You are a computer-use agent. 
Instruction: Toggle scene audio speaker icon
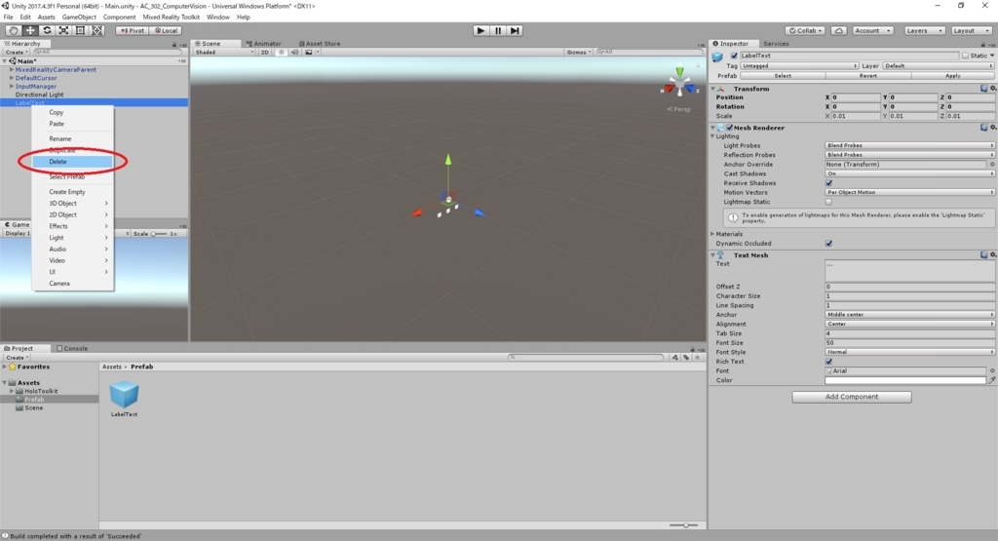pyautogui.click(x=294, y=53)
